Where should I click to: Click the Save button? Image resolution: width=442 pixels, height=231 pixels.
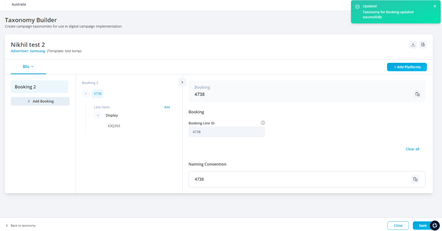coord(422,225)
